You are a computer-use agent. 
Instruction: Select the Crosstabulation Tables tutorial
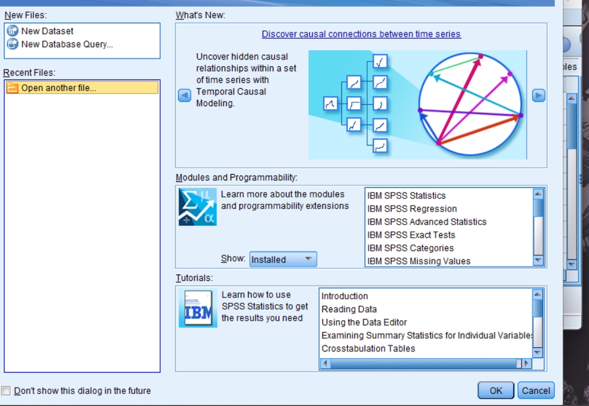[x=368, y=348]
